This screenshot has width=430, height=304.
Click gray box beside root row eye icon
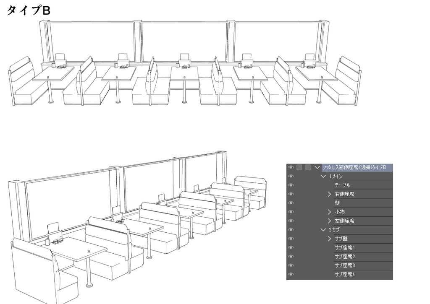tap(299, 167)
